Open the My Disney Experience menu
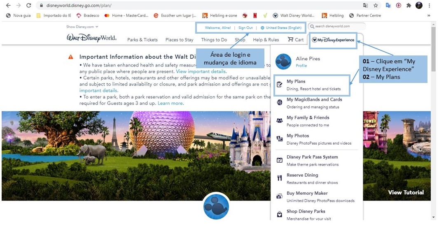Viewport: 439px width, 228px height. [x=333, y=40]
